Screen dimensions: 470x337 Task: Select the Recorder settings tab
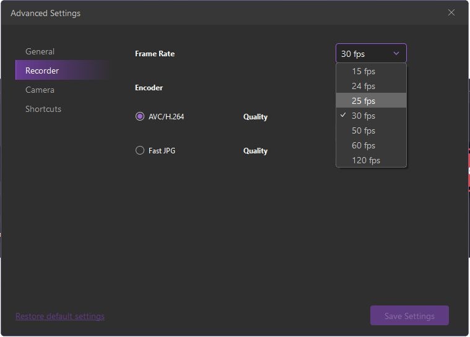(x=42, y=70)
